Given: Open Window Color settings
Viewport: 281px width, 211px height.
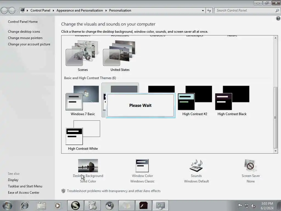Looking at the screenshot, I should click(x=142, y=166).
